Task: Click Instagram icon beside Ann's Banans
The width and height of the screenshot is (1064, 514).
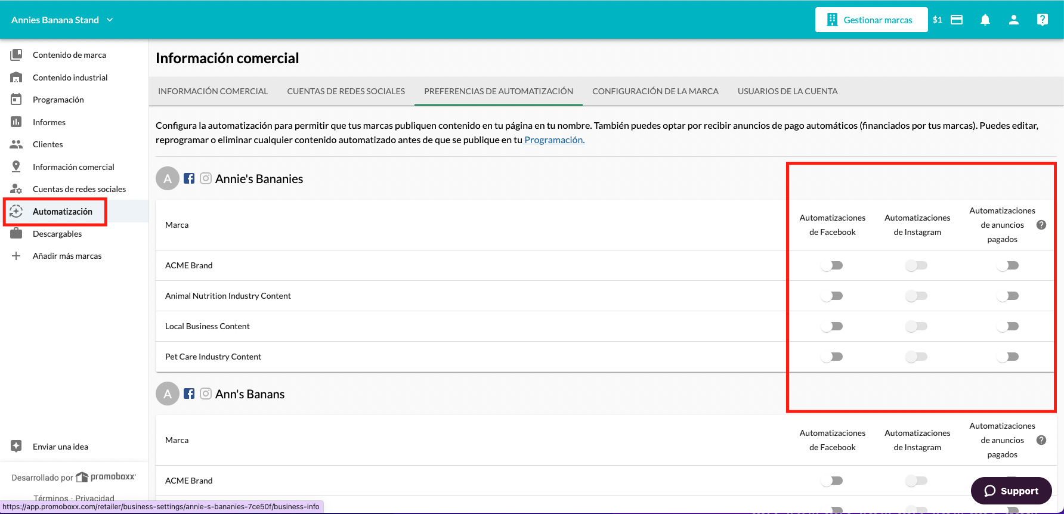Action: coord(206,394)
